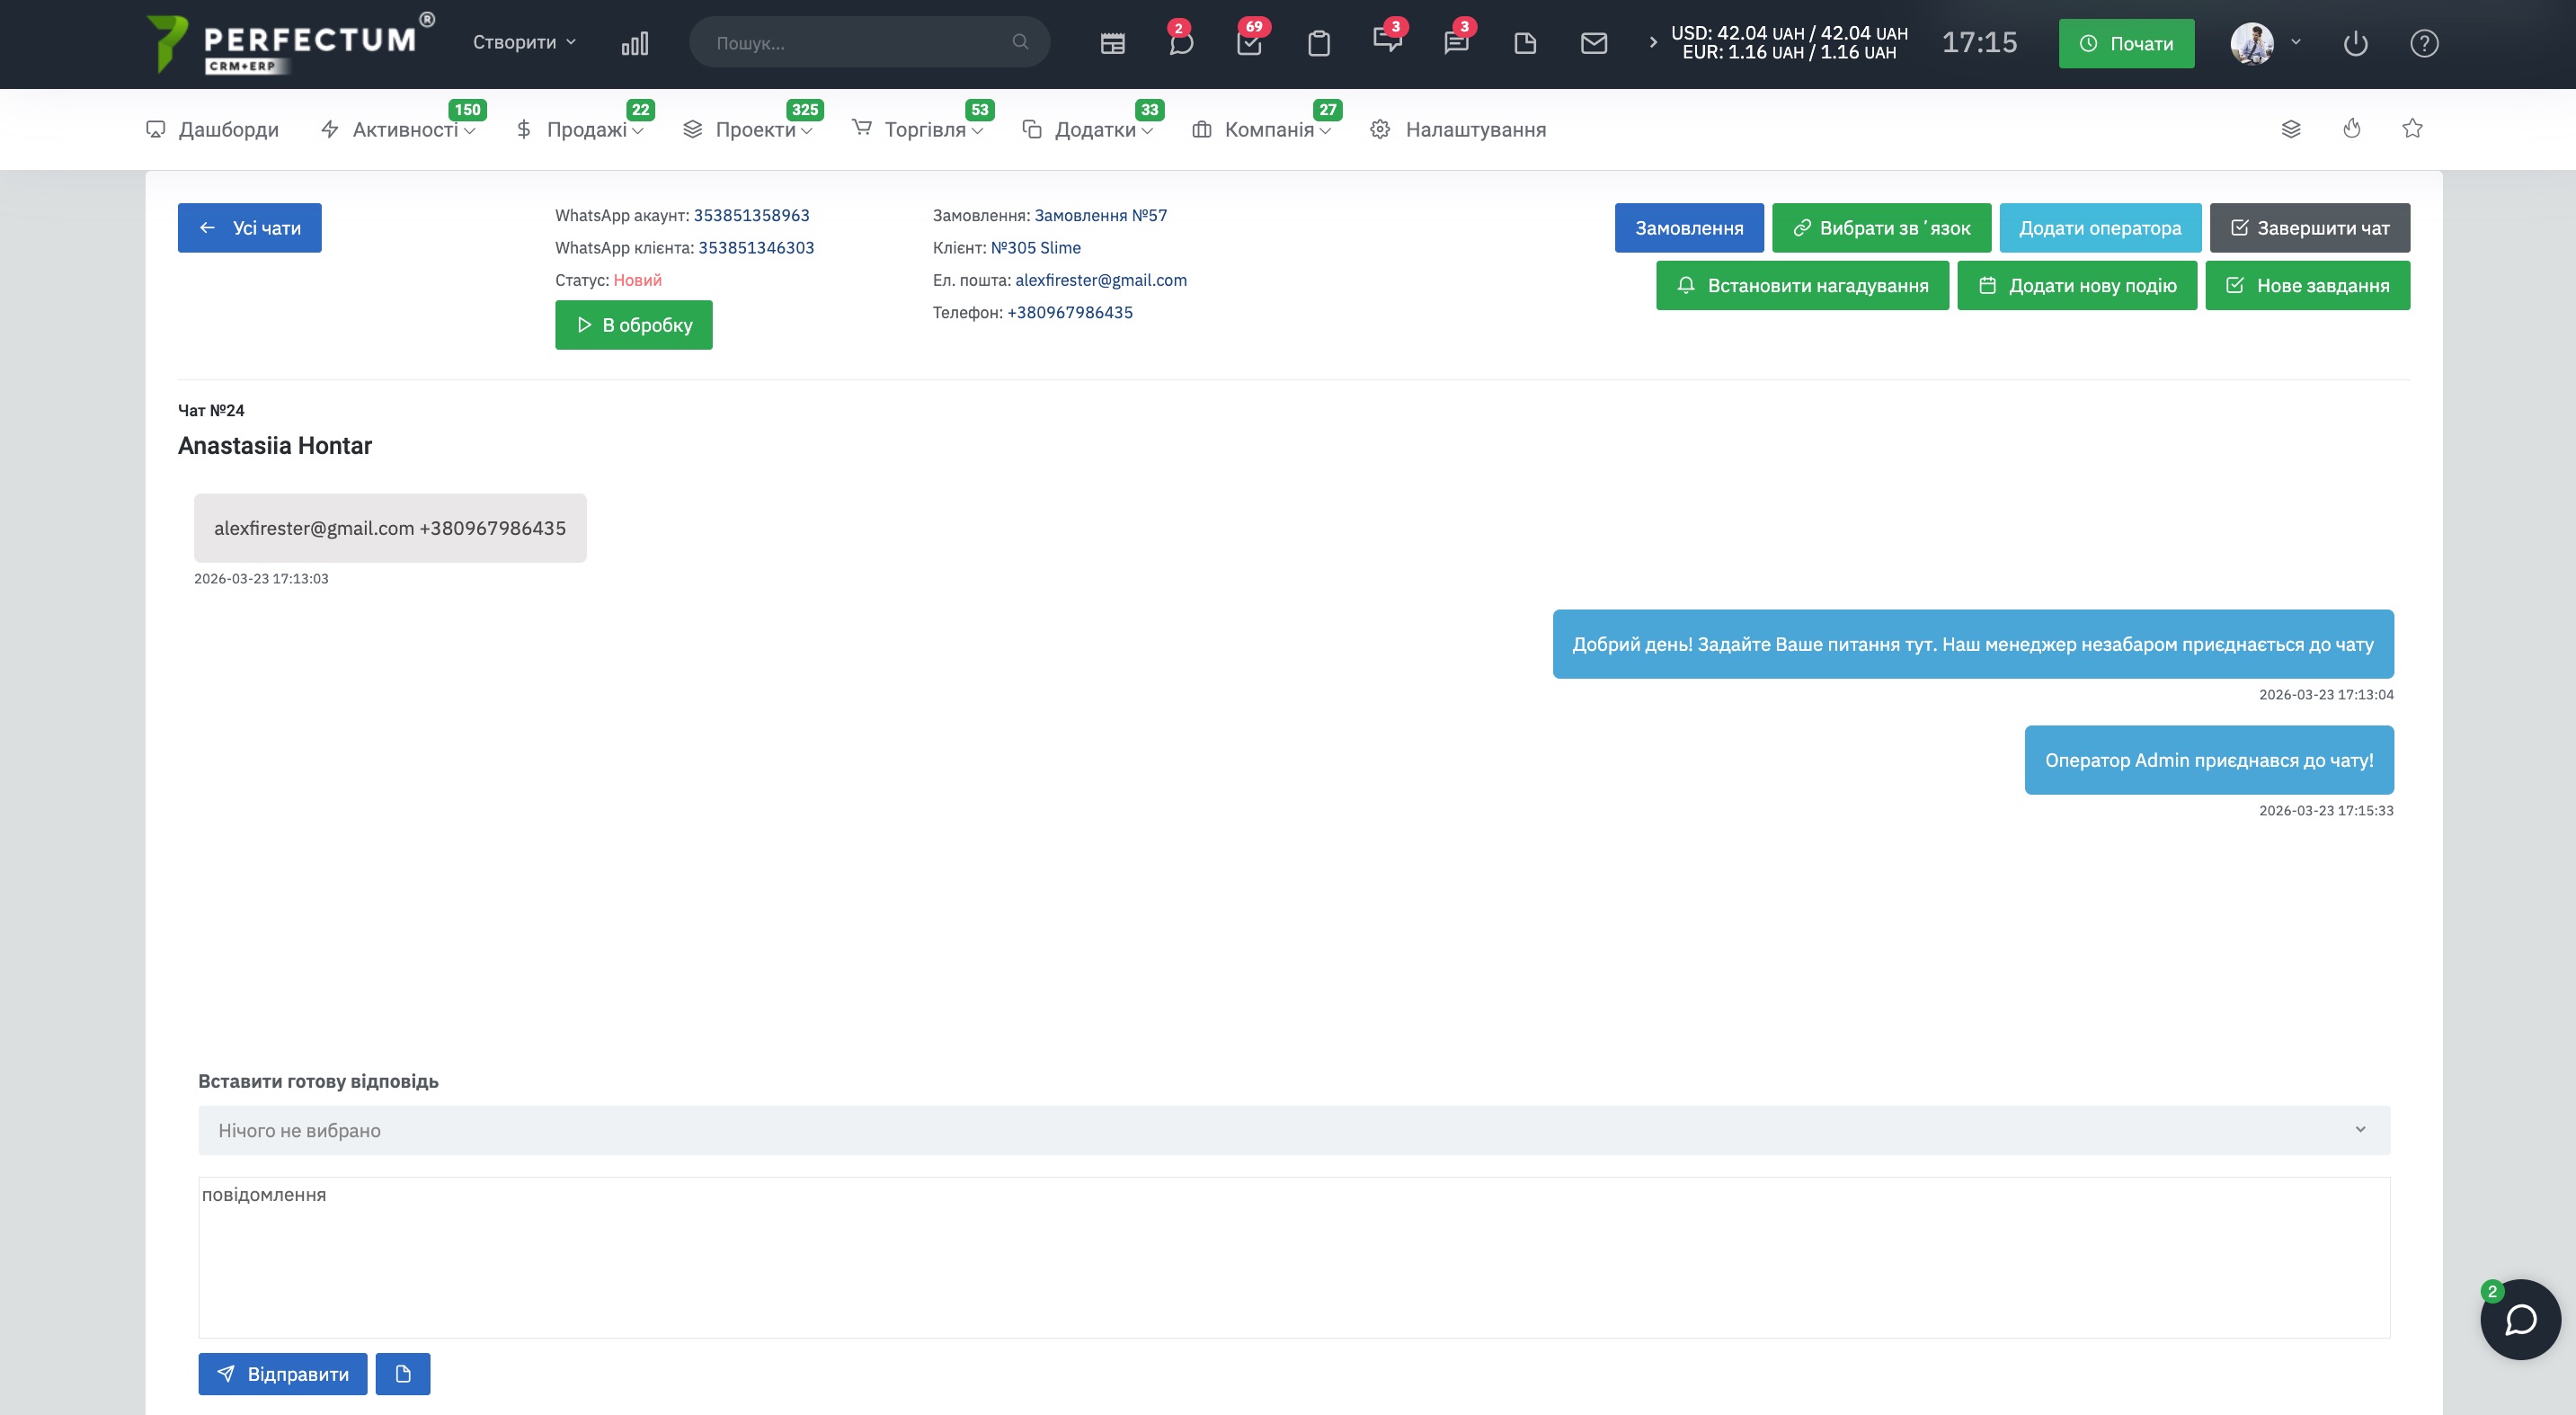2576x1415 pixels.
Task: Click the favorites star icon
Action: tap(2412, 128)
